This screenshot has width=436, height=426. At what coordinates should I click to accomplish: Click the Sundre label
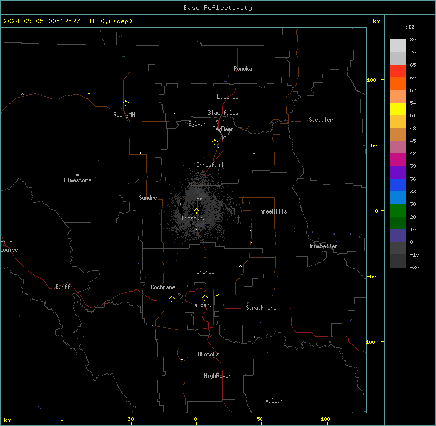coord(148,198)
